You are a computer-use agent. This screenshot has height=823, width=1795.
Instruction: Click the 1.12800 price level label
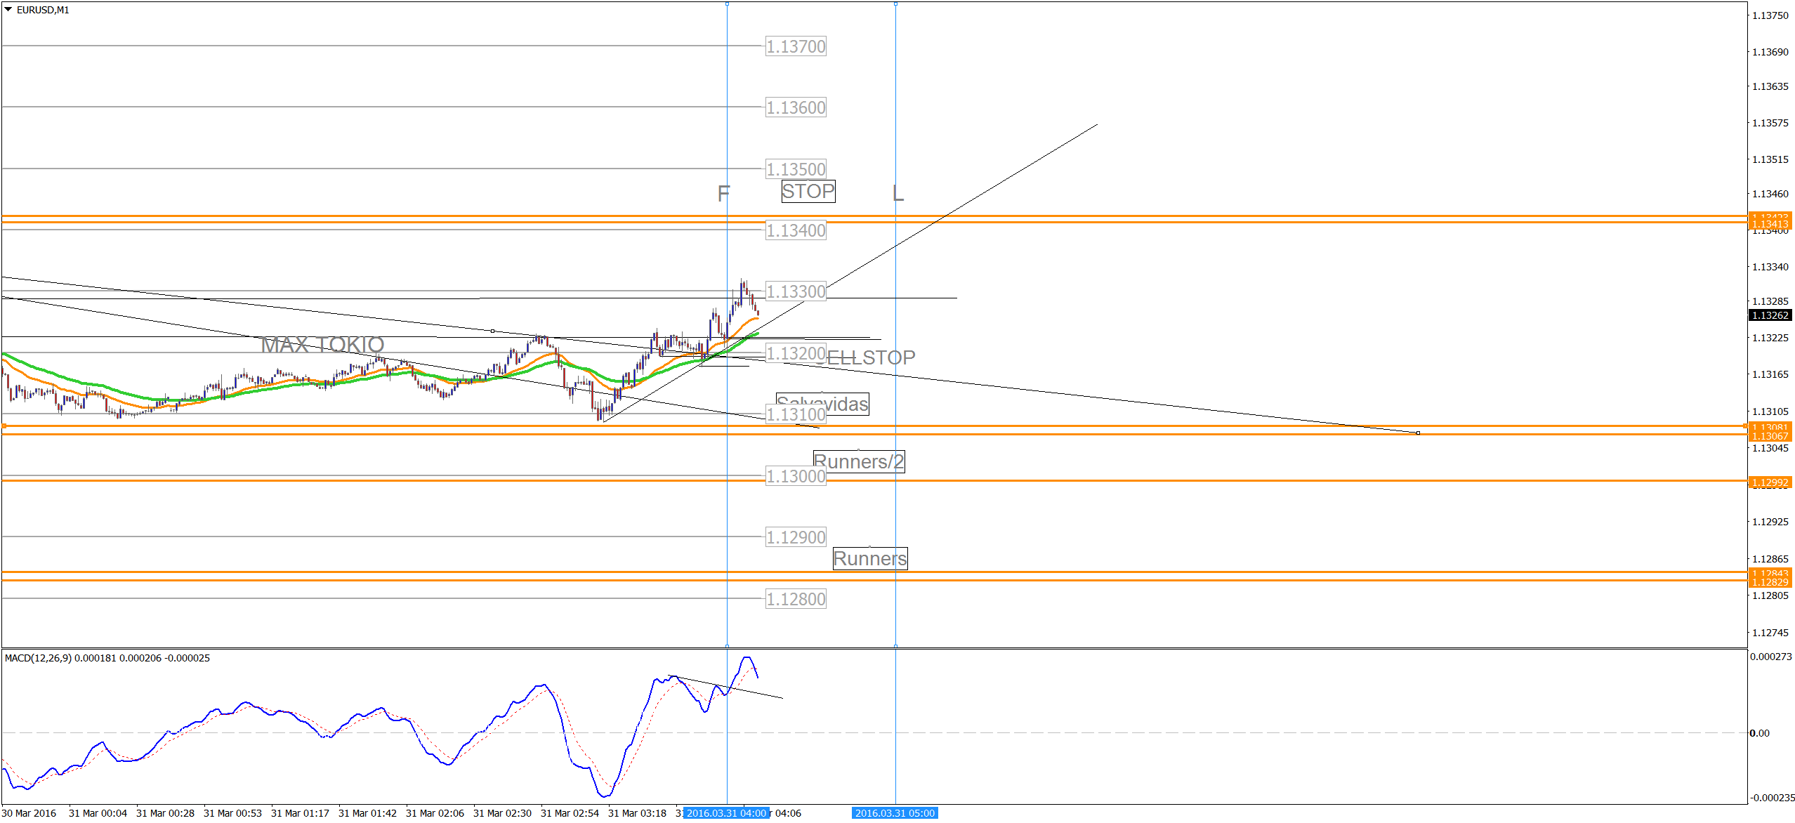(796, 599)
